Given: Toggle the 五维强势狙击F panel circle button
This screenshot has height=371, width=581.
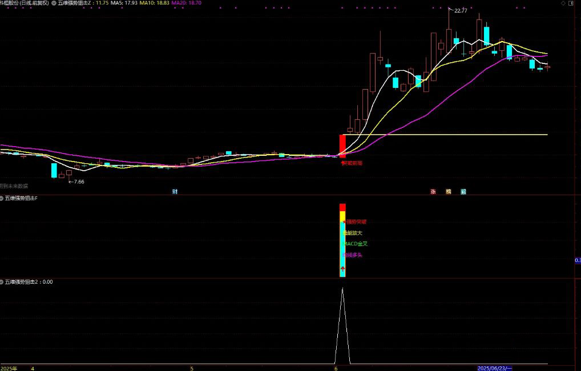Looking at the screenshot, I should tap(2, 198).
